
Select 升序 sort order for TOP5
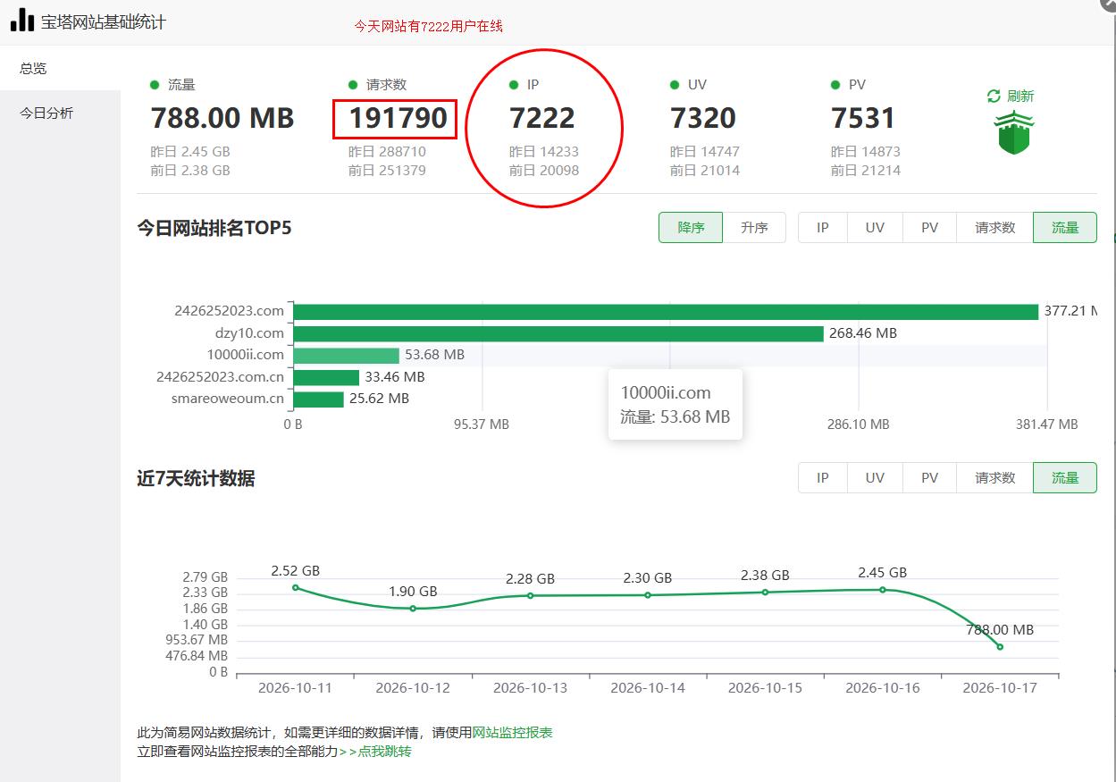754,228
